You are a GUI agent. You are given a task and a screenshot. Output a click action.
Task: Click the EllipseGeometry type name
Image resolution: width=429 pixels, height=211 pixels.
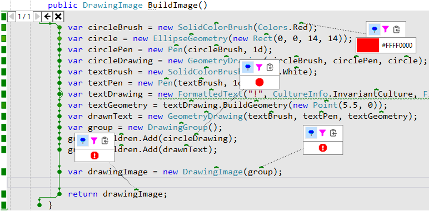(x=190, y=38)
